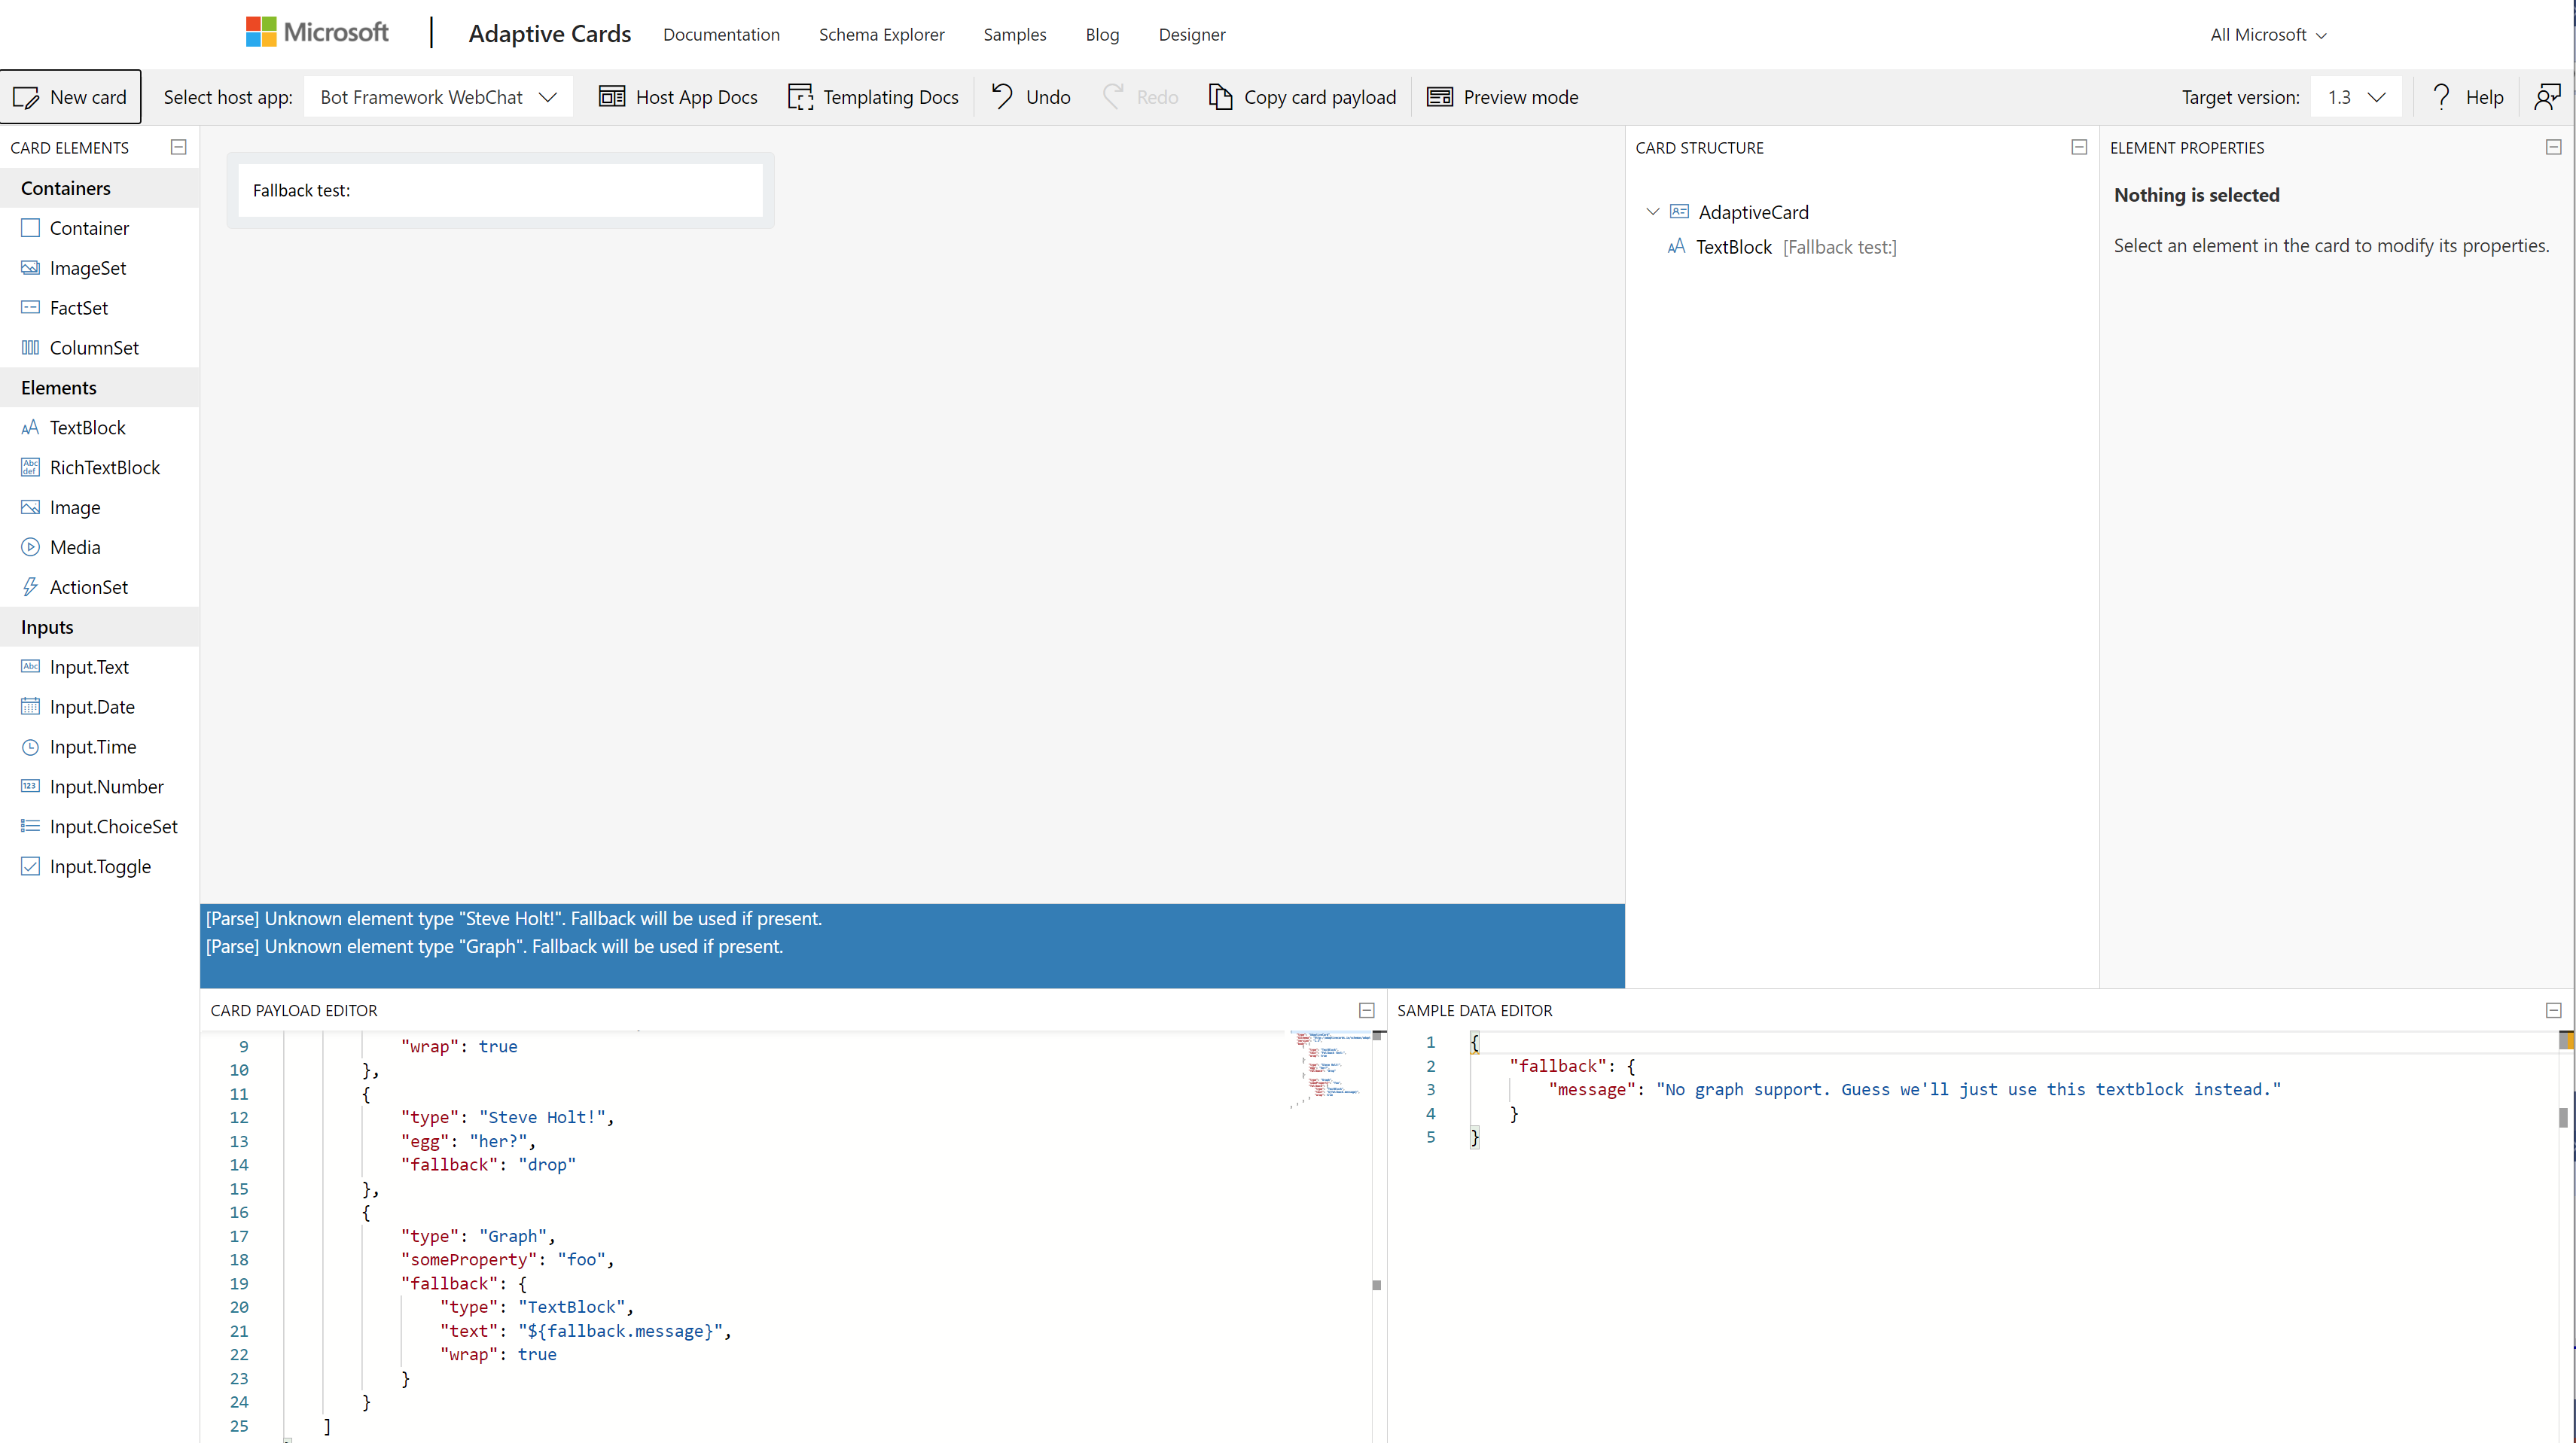
Task: Open the Schema Explorer page
Action: (881, 34)
